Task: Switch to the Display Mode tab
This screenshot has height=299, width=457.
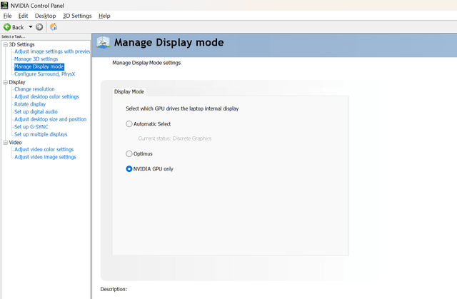Action: (x=129, y=92)
